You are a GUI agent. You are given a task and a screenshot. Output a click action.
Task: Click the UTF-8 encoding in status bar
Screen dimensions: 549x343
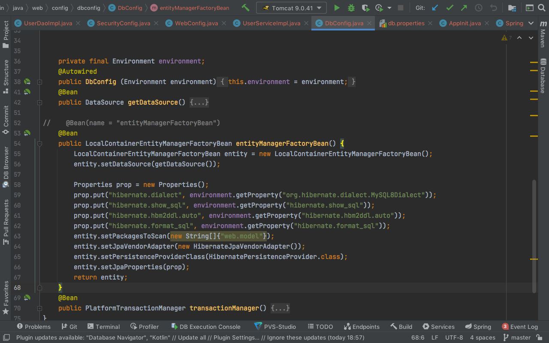(x=454, y=337)
